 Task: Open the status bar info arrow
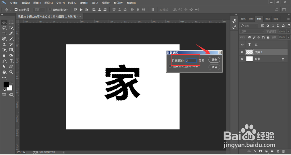[63, 152]
